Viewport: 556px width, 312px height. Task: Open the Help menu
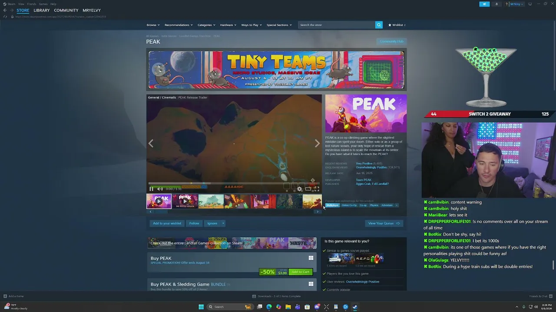pos(53,4)
